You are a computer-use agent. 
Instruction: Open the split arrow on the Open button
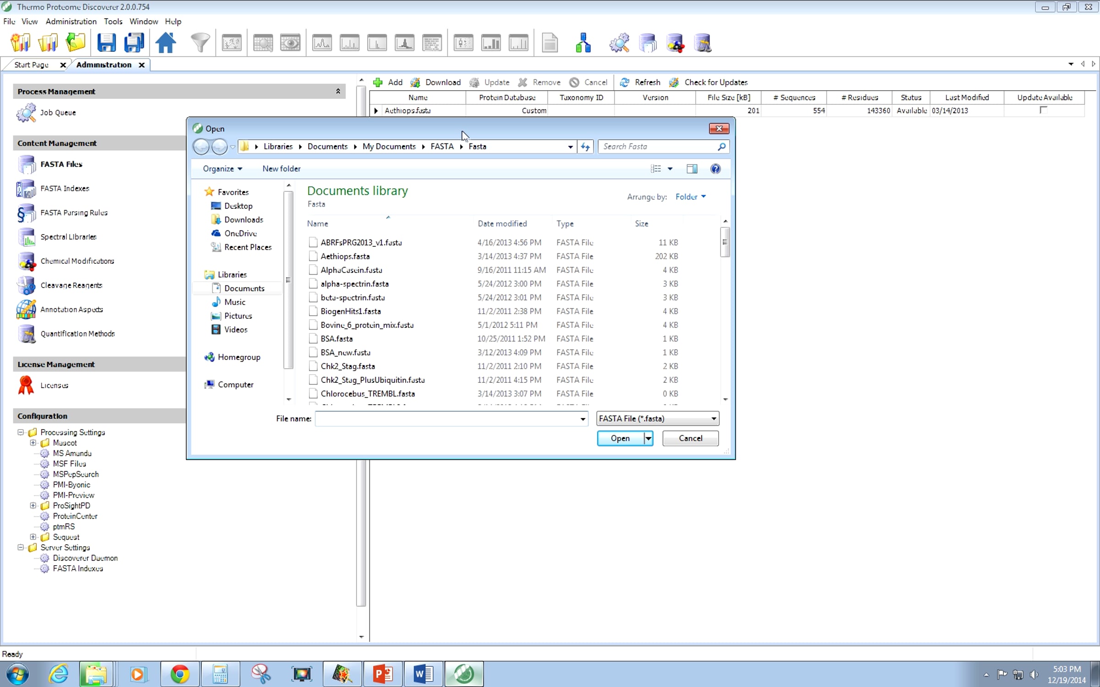tap(648, 438)
